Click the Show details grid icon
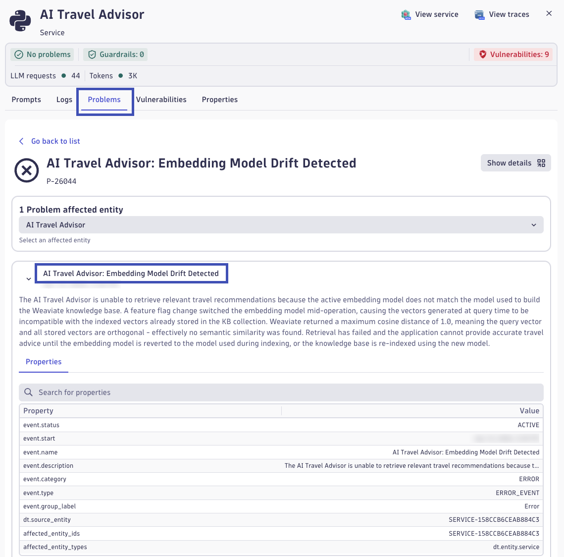The image size is (564, 557). tap(541, 163)
